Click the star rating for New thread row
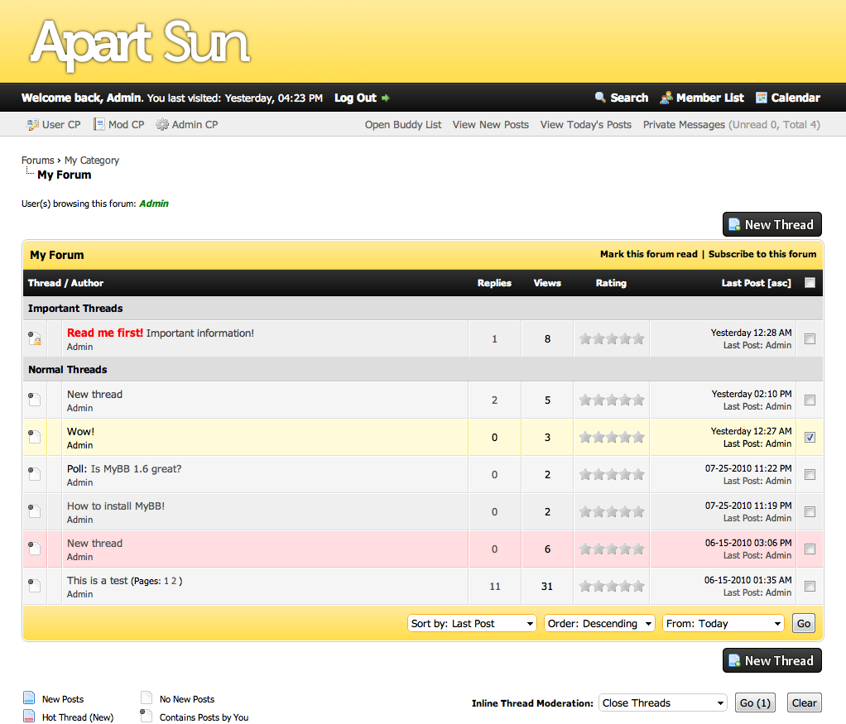 pos(612,400)
